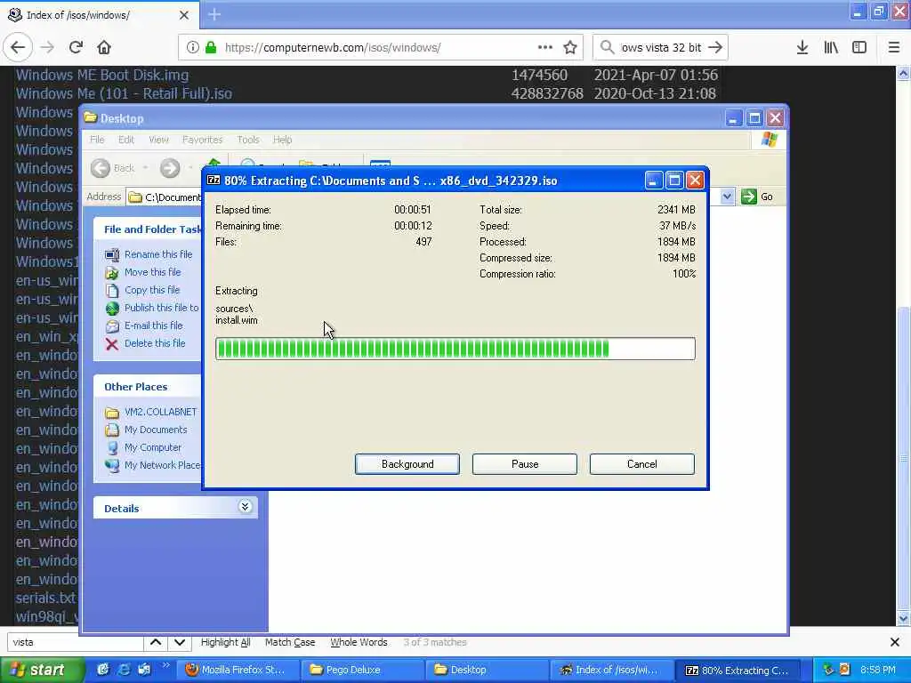This screenshot has height=683, width=911.
Task: Toggle Match Case in find bar
Action: [290, 642]
